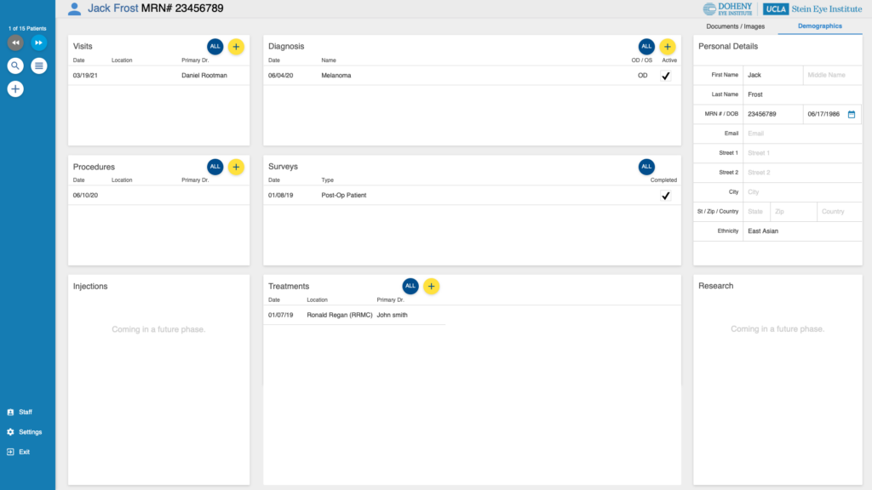
Task: Toggle Completed checkbox for Post-Op Patient survey
Action: (666, 196)
